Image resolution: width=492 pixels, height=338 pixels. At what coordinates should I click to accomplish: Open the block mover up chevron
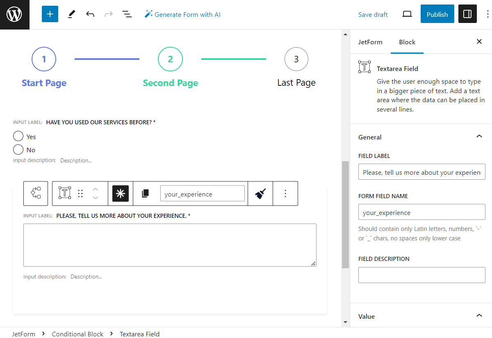(x=95, y=190)
